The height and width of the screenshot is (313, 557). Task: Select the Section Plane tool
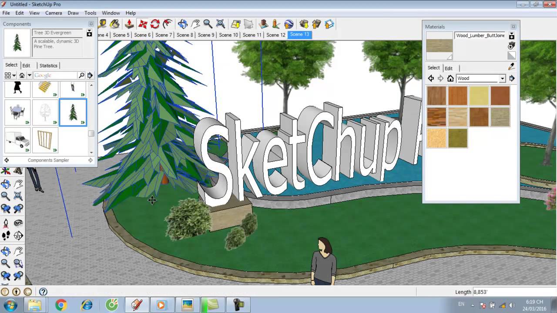click(x=18, y=236)
